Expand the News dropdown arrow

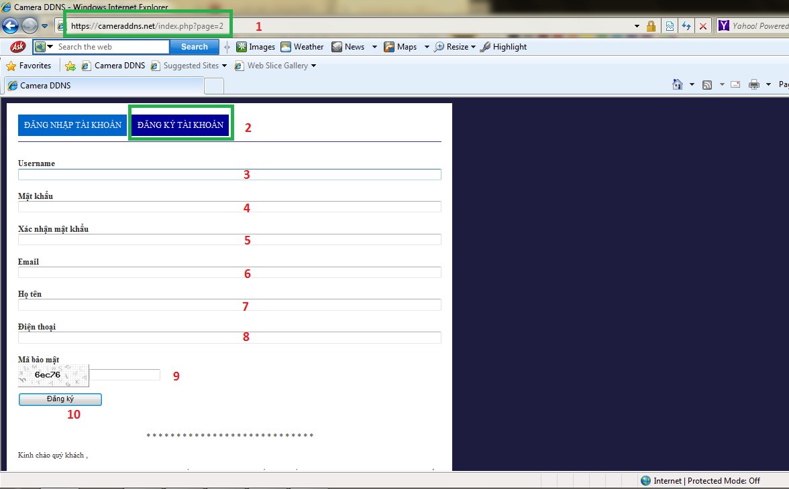click(x=374, y=47)
